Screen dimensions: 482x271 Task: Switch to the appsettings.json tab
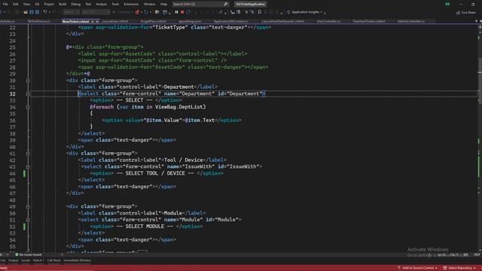pos(190,22)
